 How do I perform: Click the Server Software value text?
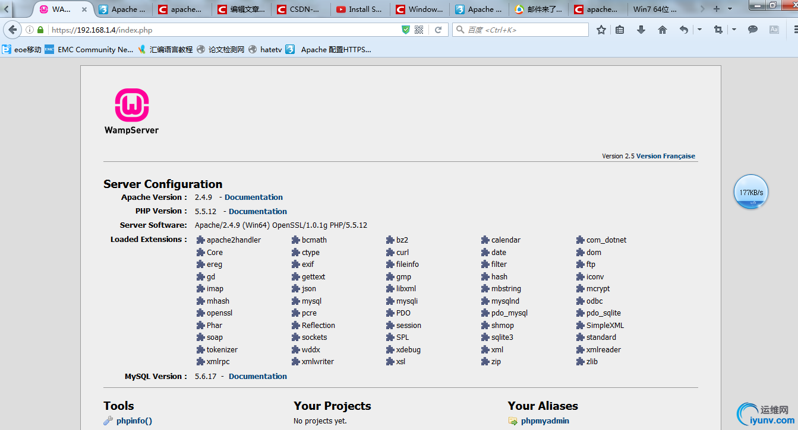281,225
